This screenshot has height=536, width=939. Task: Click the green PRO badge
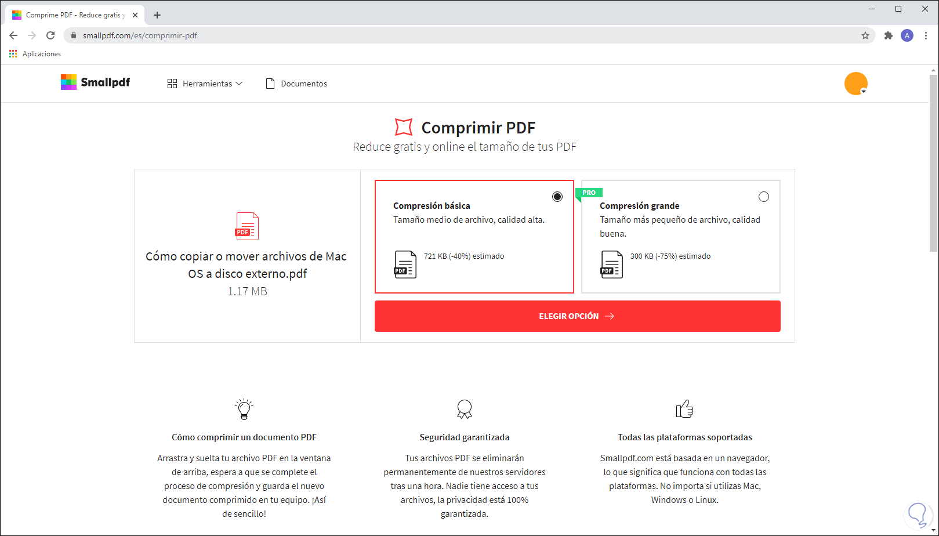(589, 193)
